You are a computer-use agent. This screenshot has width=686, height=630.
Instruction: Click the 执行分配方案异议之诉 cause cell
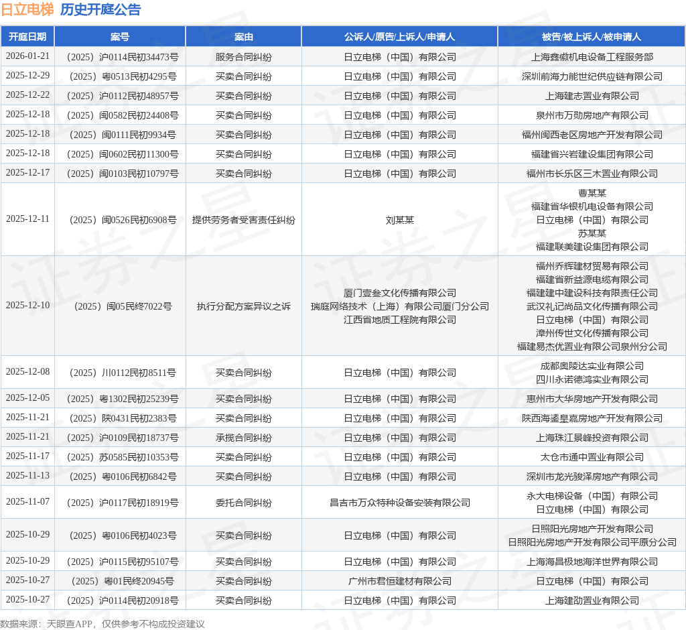pyautogui.click(x=244, y=306)
